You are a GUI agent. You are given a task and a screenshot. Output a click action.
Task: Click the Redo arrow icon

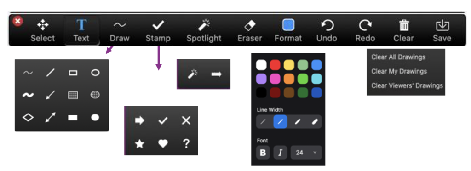pyautogui.click(x=365, y=25)
